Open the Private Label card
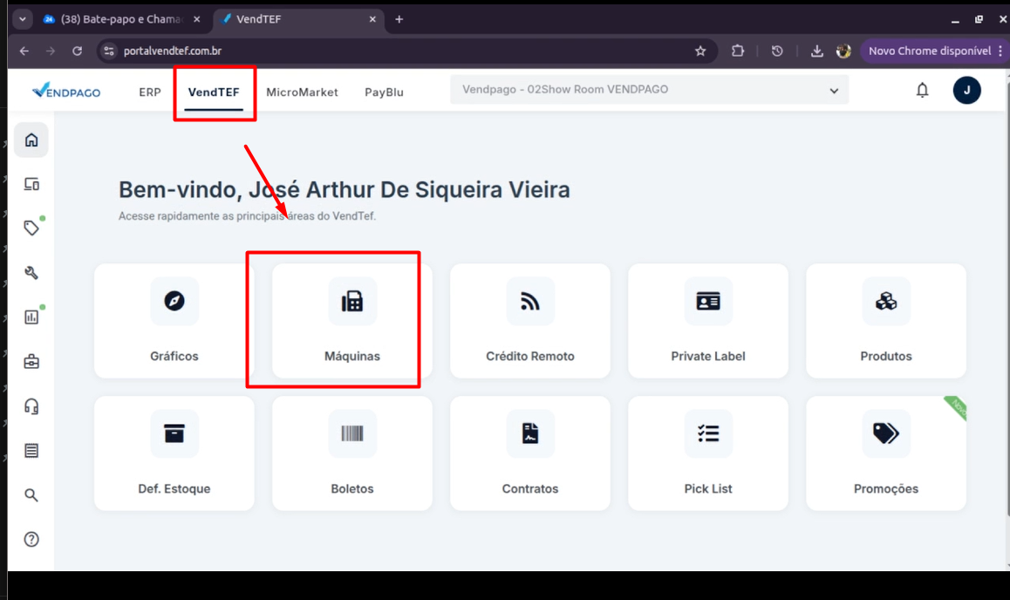Image resolution: width=1010 pixels, height=600 pixels. pyautogui.click(x=708, y=321)
